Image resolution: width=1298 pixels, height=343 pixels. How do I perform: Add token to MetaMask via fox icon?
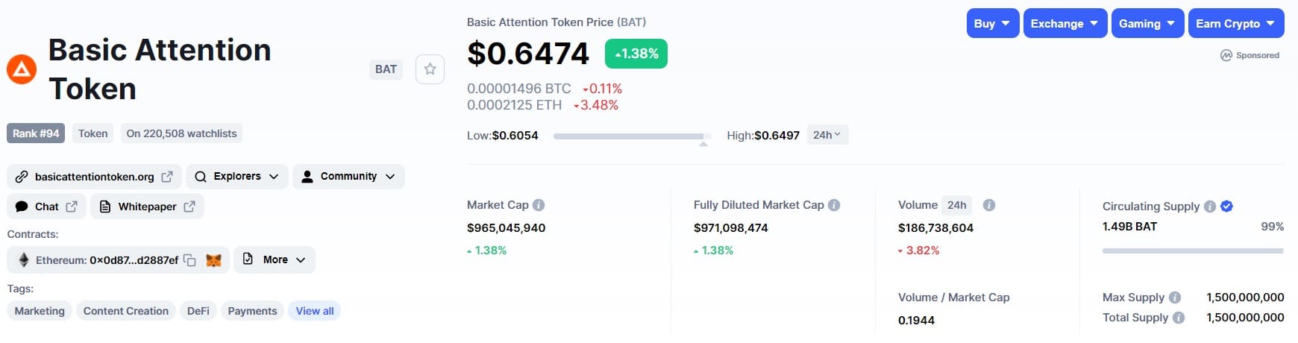coord(214,260)
